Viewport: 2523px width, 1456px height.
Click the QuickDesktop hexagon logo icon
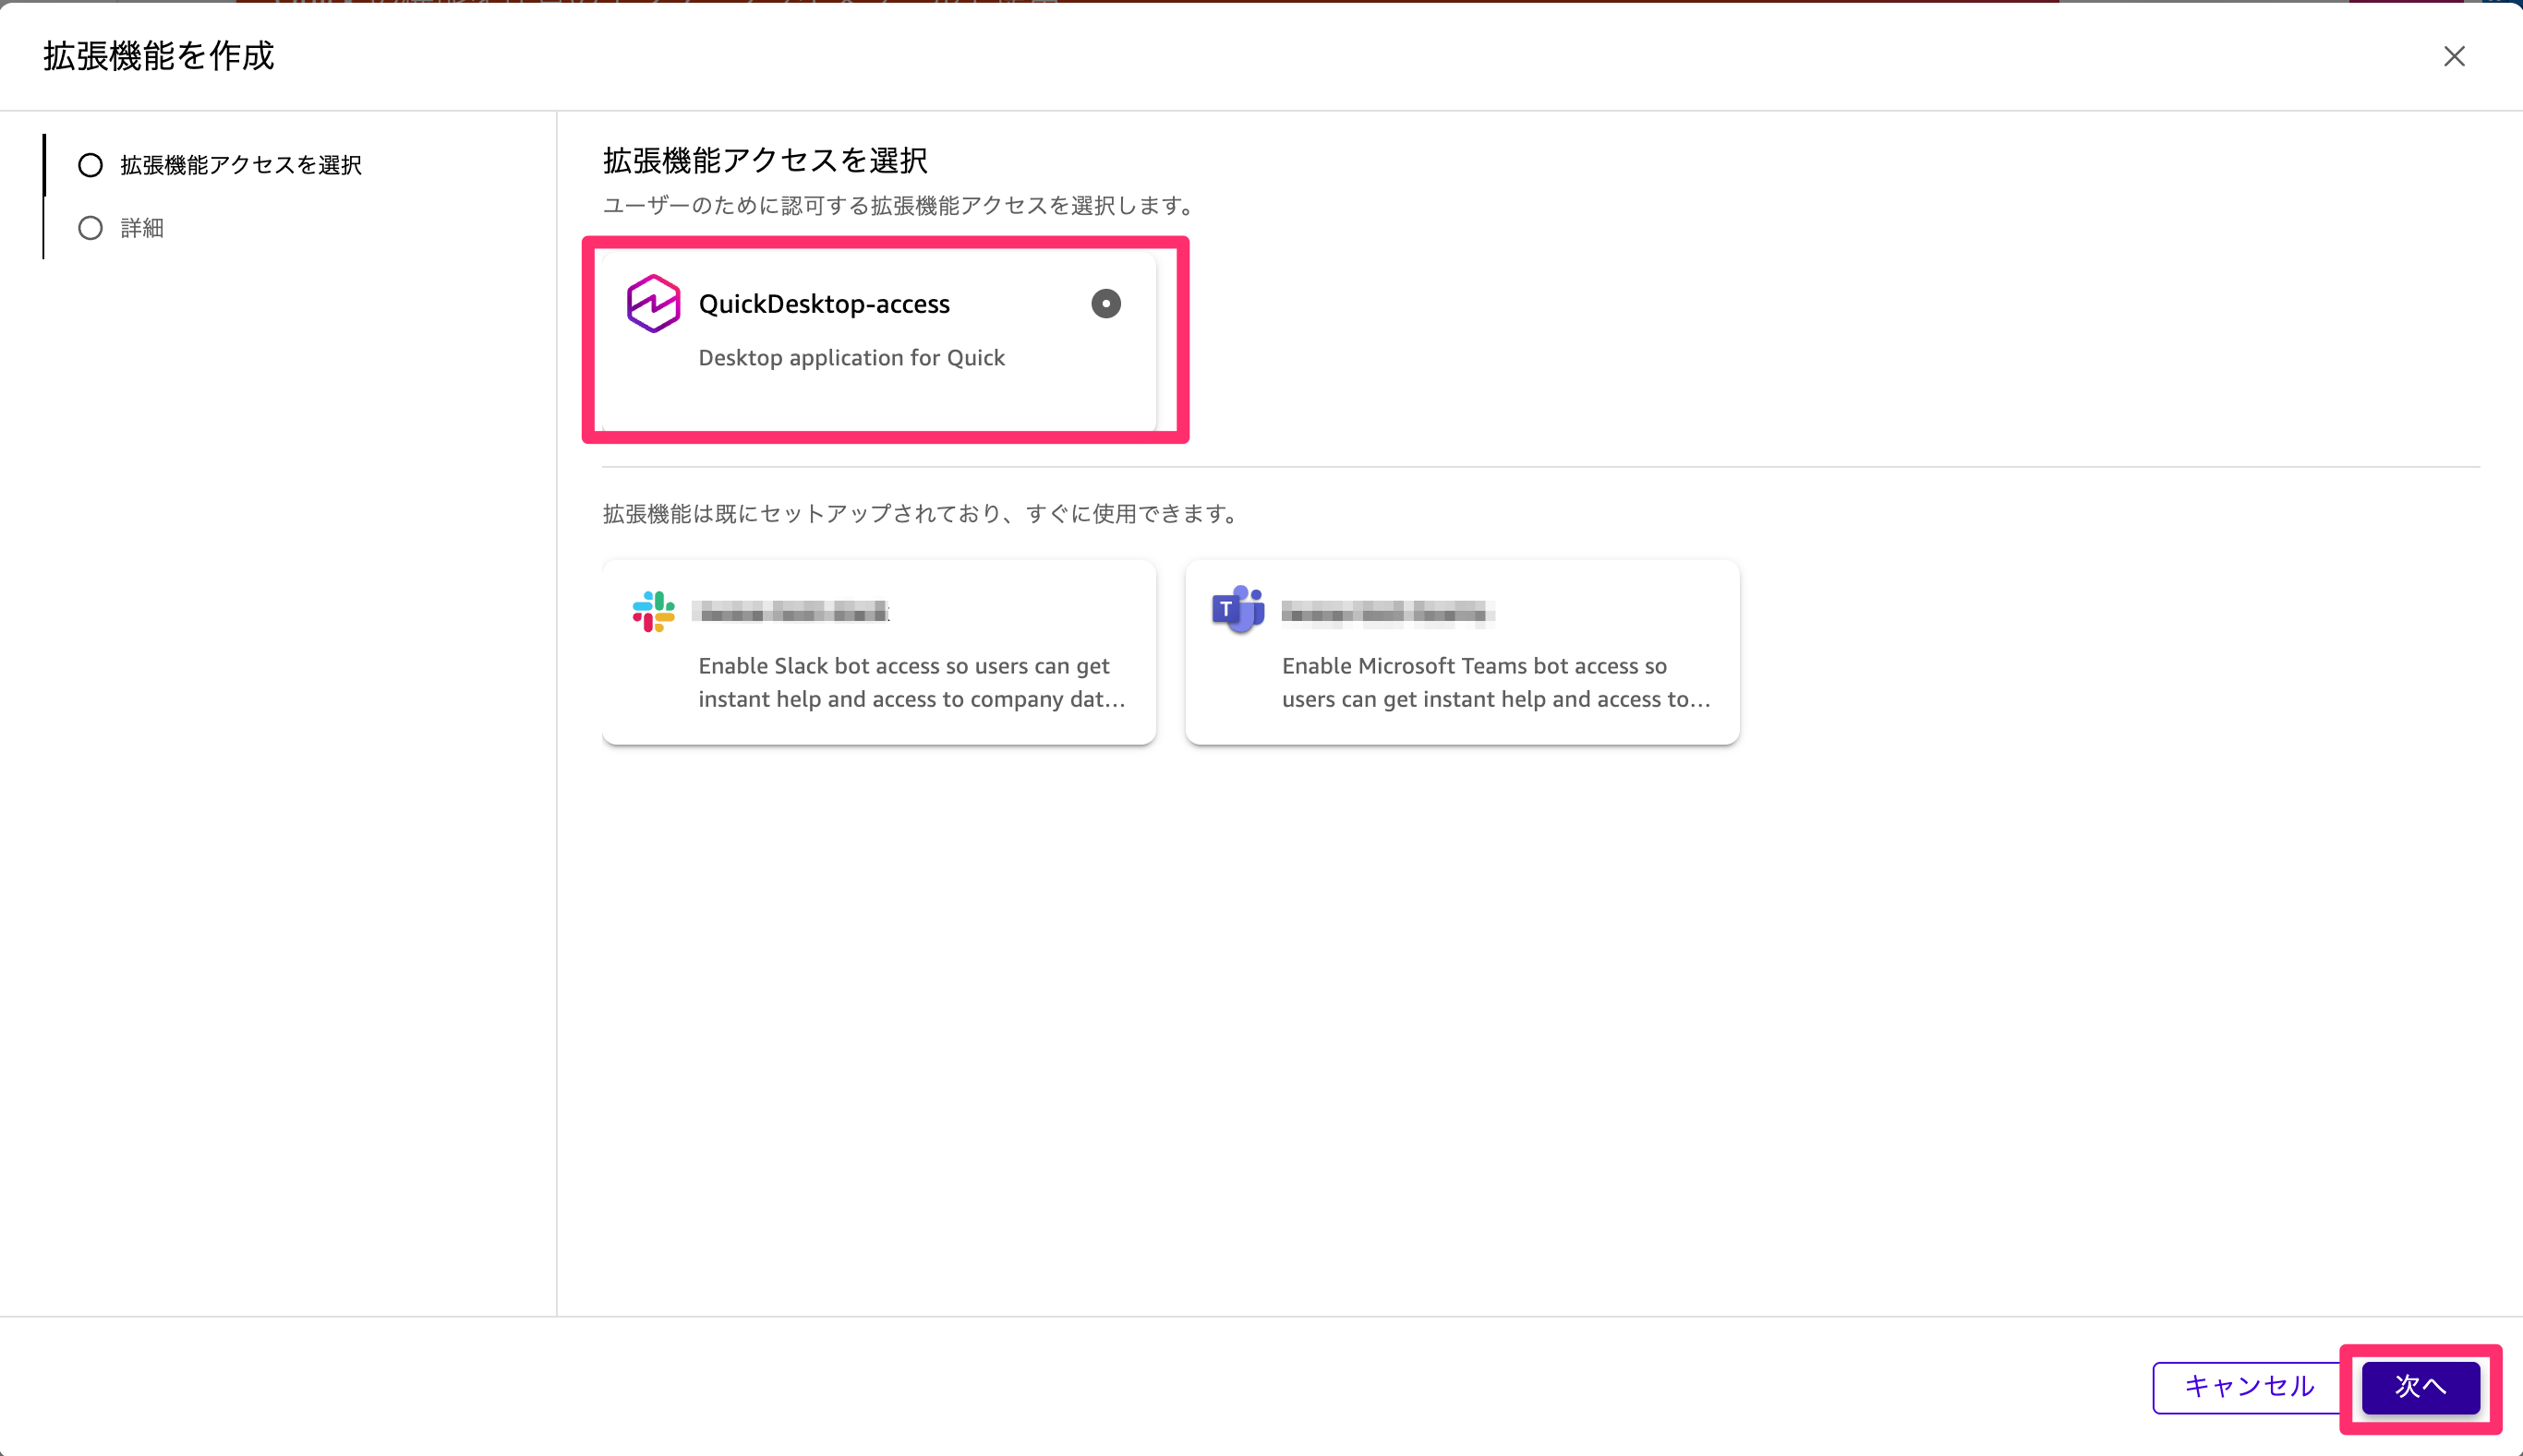pos(654,303)
